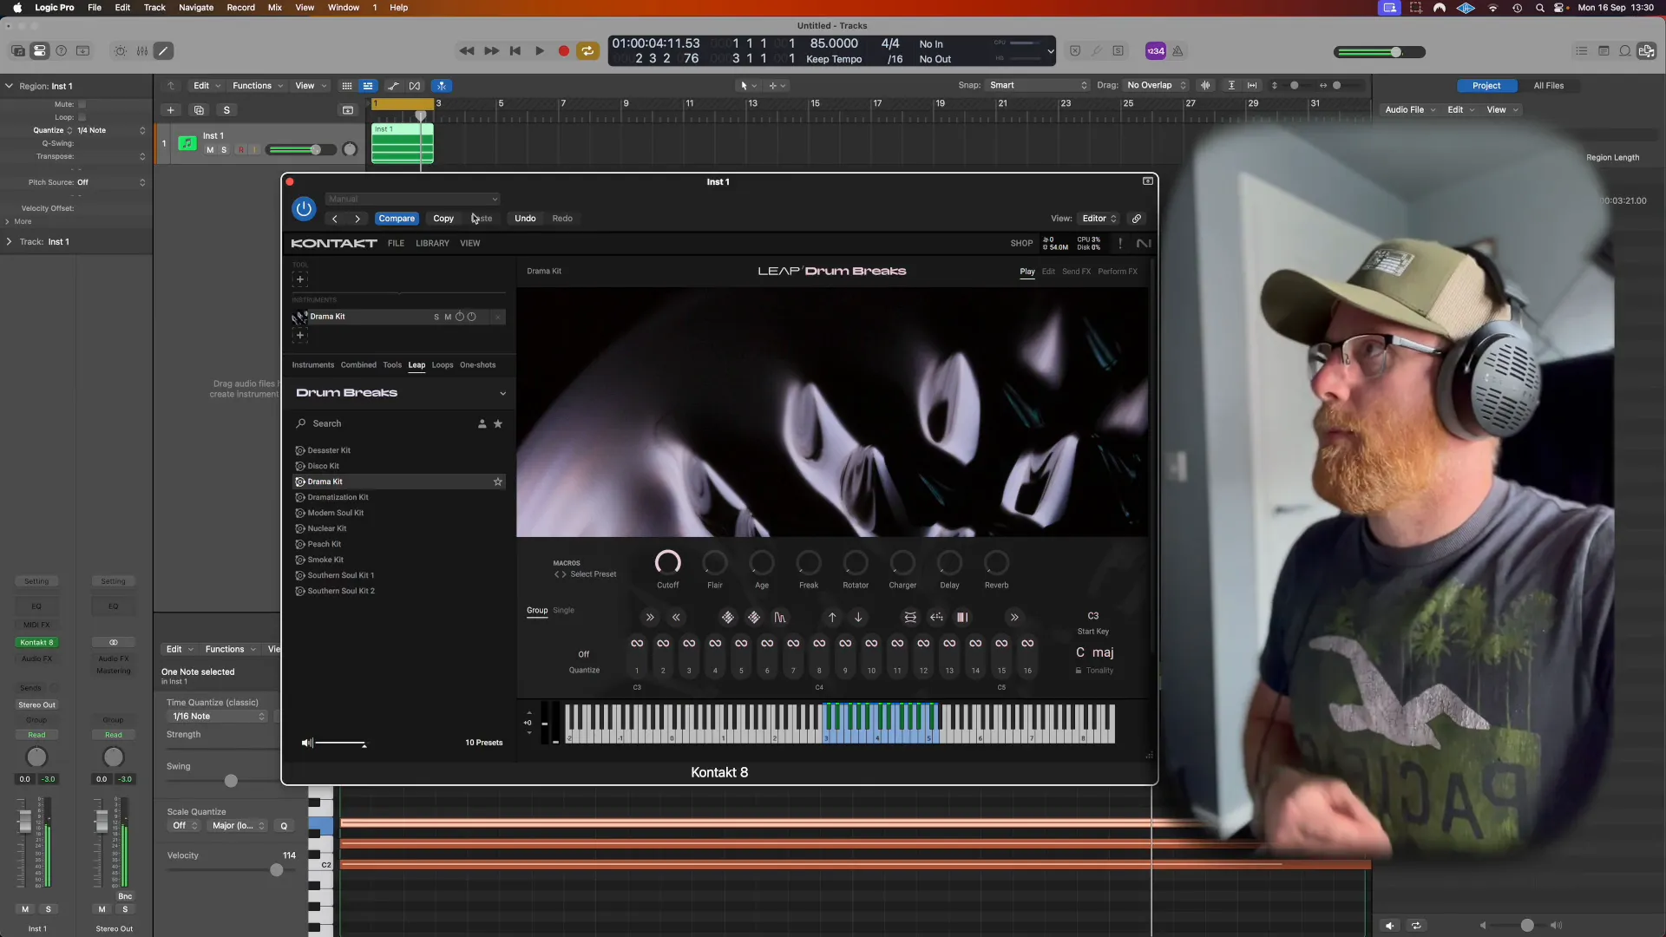This screenshot has height=937, width=1666.
Task: Click the Rewind transport button
Action: click(466, 51)
